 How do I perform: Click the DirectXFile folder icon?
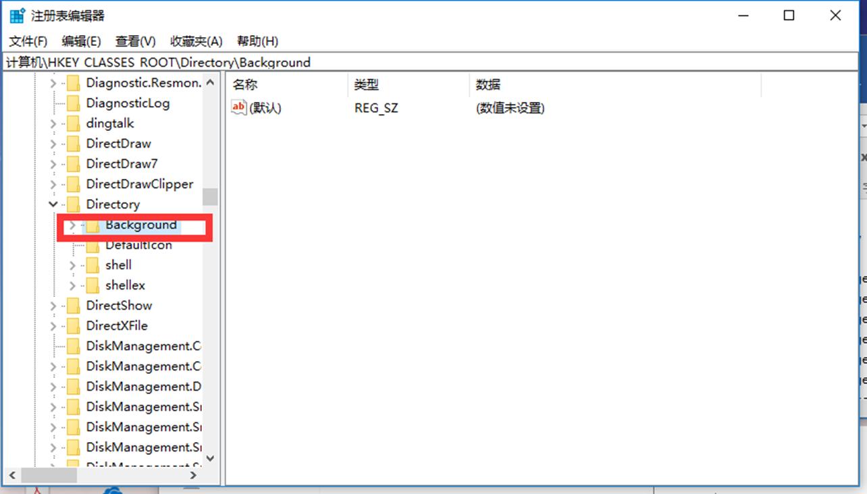pos(74,325)
